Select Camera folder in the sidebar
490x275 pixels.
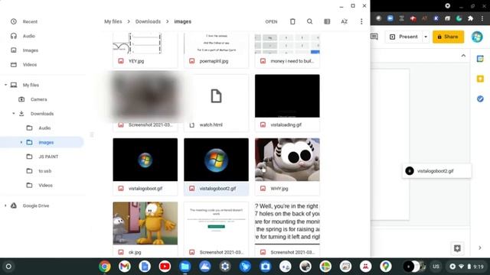click(x=39, y=99)
